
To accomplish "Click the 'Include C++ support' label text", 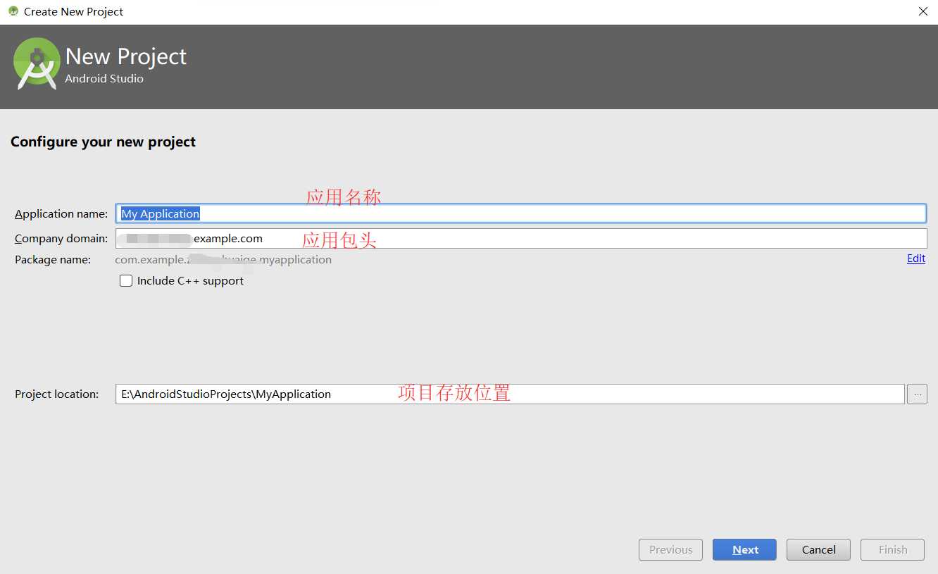I will pos(190,280).
